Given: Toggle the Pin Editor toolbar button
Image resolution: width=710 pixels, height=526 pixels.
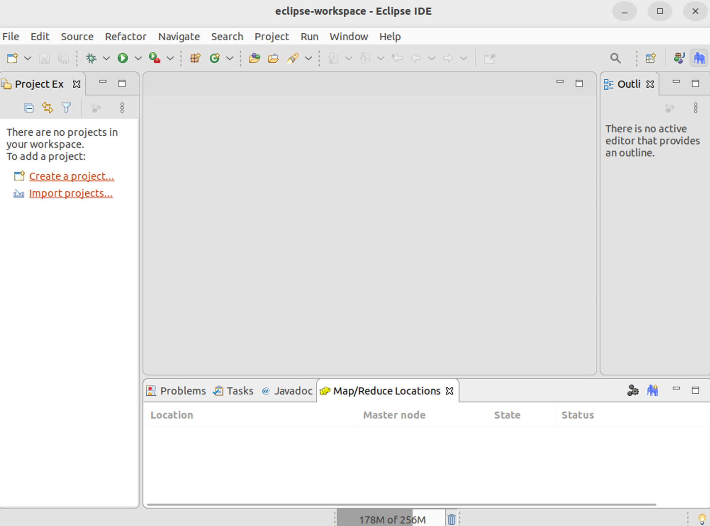Looking at the screenshot, I should point(489,58).
